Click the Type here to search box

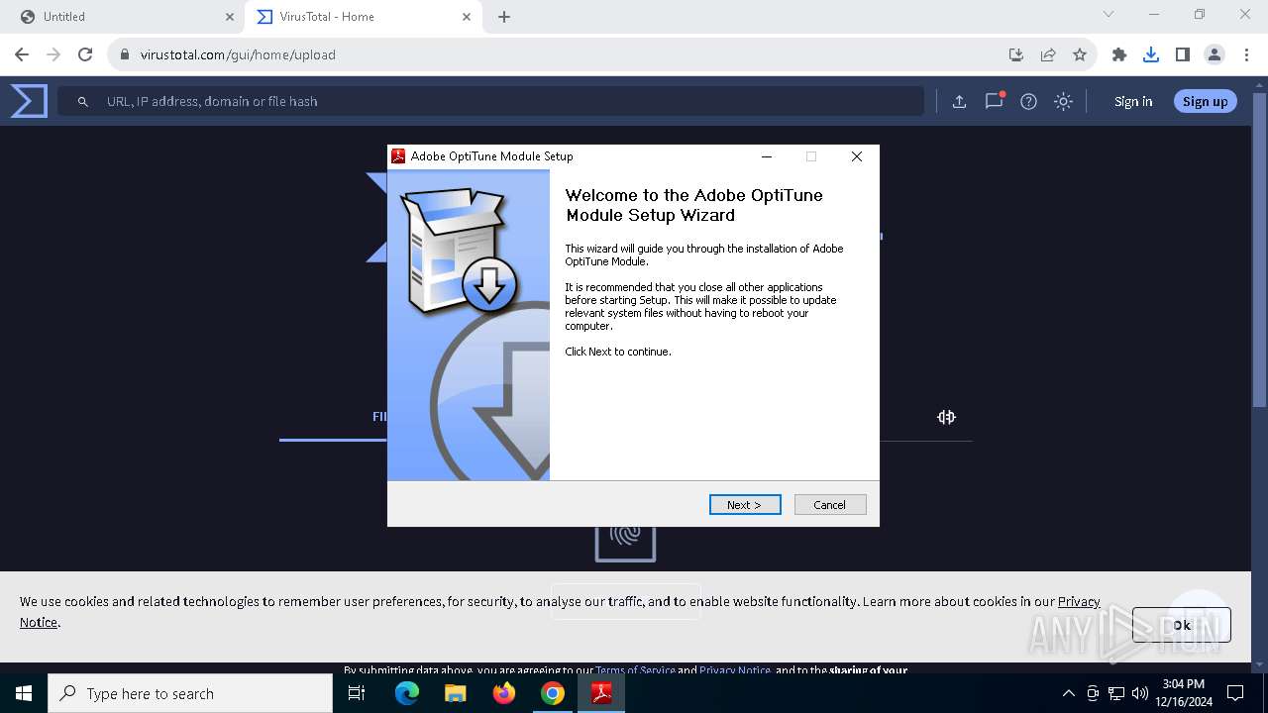(x=190, y=693)
